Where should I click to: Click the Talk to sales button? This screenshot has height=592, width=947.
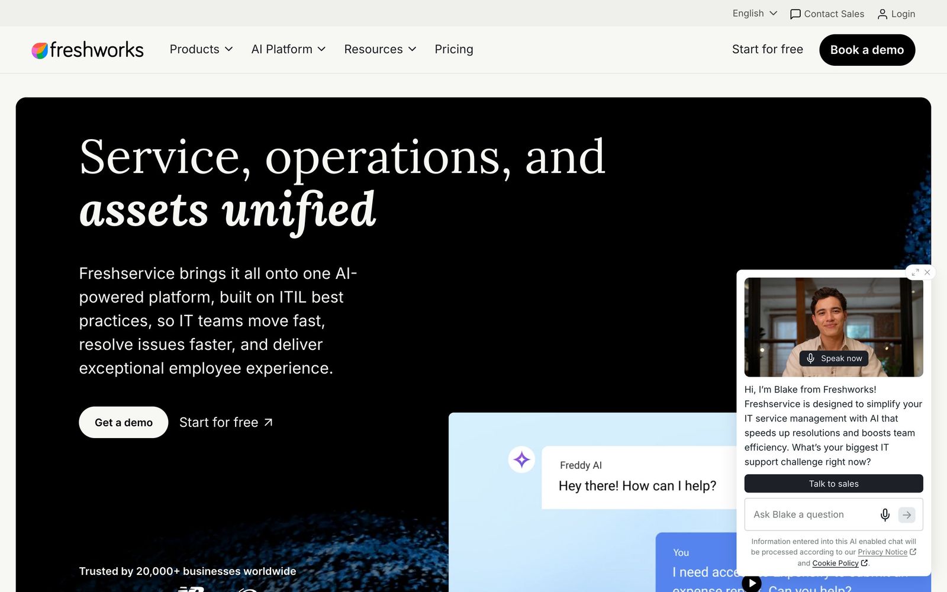(x=833, y=484)
